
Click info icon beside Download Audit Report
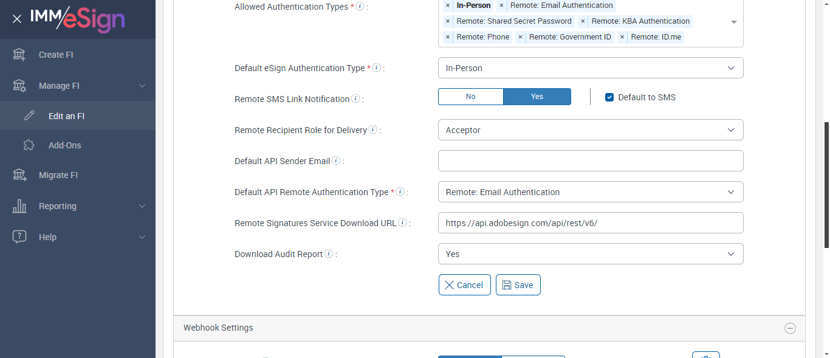[x=329, y=253]
